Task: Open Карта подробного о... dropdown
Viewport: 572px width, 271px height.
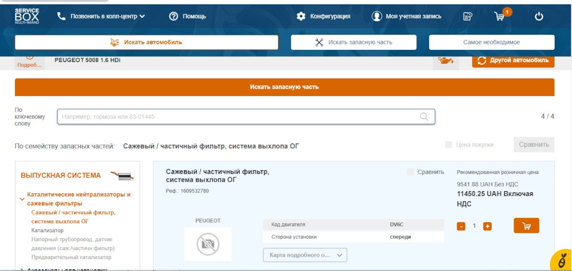Action: (305, 255)
